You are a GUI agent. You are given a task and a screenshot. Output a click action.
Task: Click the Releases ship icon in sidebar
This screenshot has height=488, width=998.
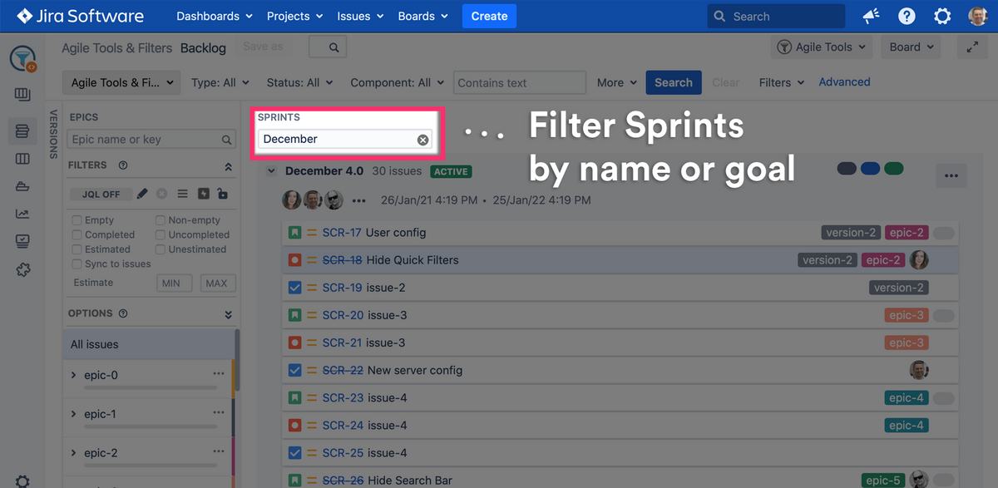22,186
